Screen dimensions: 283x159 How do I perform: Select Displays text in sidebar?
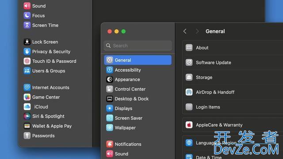click(x=123, y=109)
